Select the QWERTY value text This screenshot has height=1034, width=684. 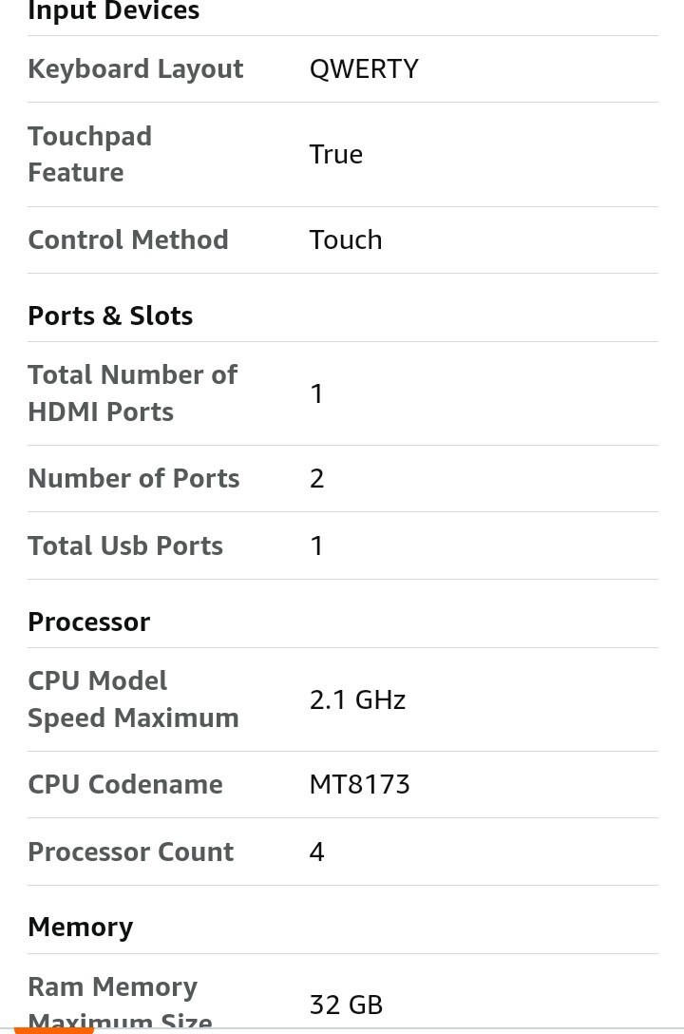click(x=364, y=68)
